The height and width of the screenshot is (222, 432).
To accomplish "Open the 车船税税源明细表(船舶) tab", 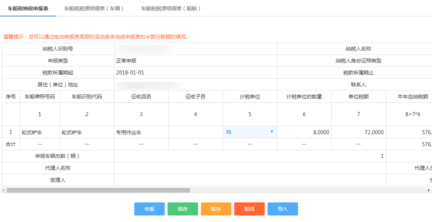I will [171, 8].
